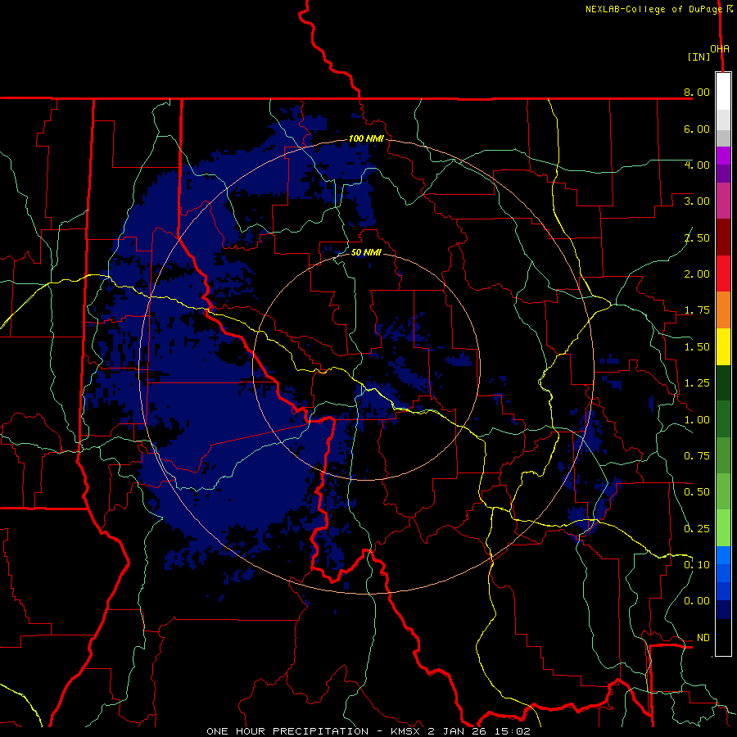The height and width of the screenshot is (737, 737).
Task: Select the darkest green legend swatch
Action: (x=723, y=383)
